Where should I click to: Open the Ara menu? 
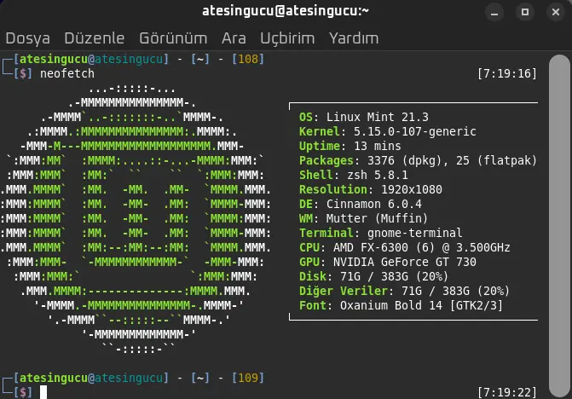pos(234,38)
